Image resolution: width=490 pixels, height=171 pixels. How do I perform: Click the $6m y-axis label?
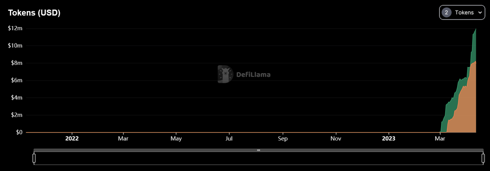[16, 80]
